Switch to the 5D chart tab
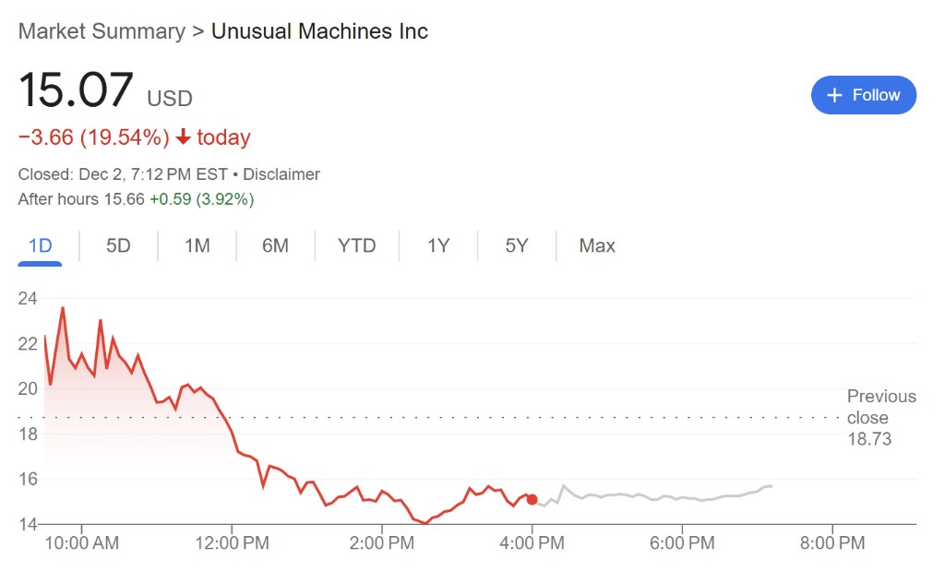945x572 pixels. pyautogui.click(x=118, y=245)
